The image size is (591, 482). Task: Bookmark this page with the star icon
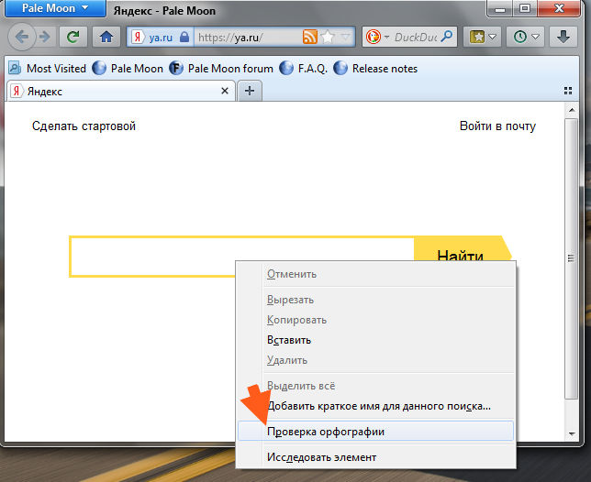(329, 37)
